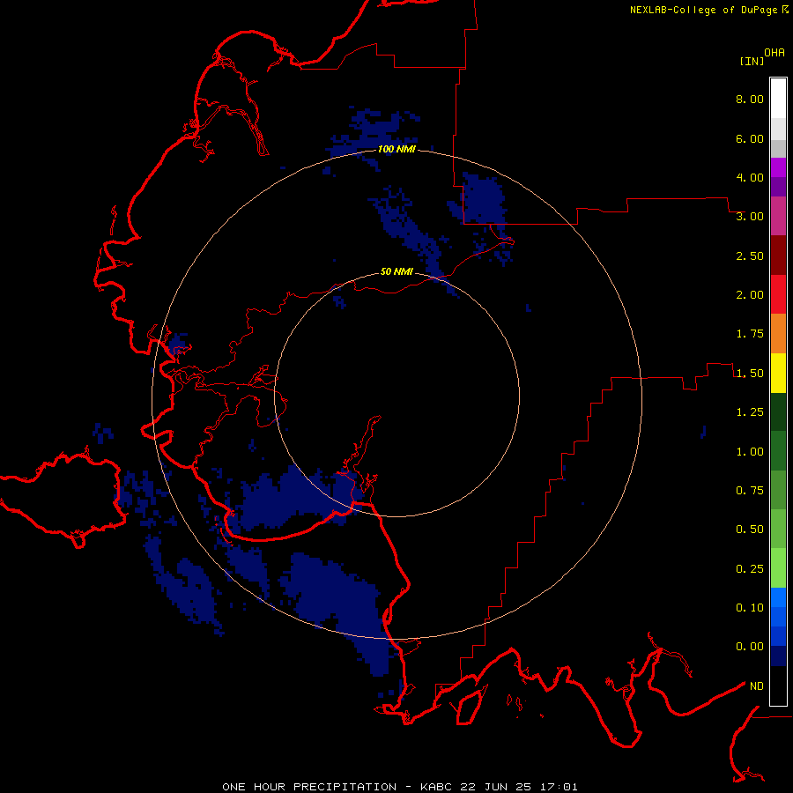
Task: Click the 8.00 legend value
Action: click(750, 99)
